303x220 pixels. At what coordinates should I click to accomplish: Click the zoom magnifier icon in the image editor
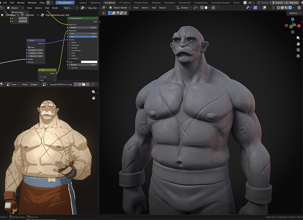[x=94, y=92]
